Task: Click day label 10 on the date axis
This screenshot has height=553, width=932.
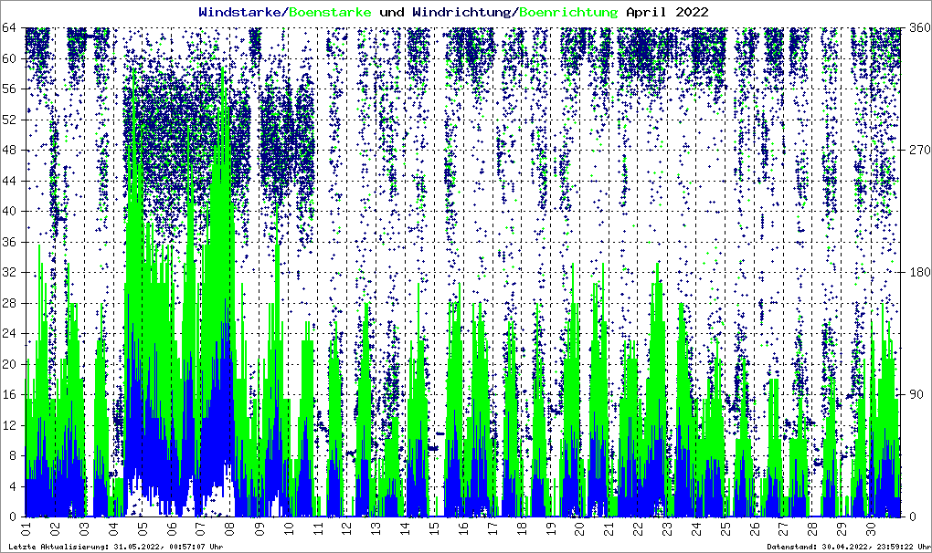Action: pyautogui.click(x=288, y=527)
